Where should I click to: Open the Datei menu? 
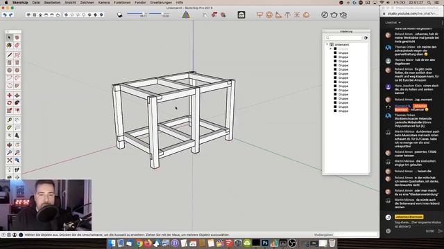click(x=36, y=3)
